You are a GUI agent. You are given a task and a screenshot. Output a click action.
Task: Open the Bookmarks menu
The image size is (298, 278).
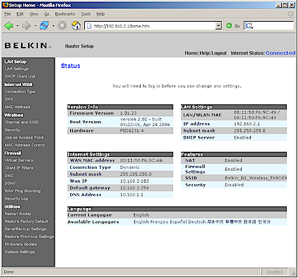(65, 14)
